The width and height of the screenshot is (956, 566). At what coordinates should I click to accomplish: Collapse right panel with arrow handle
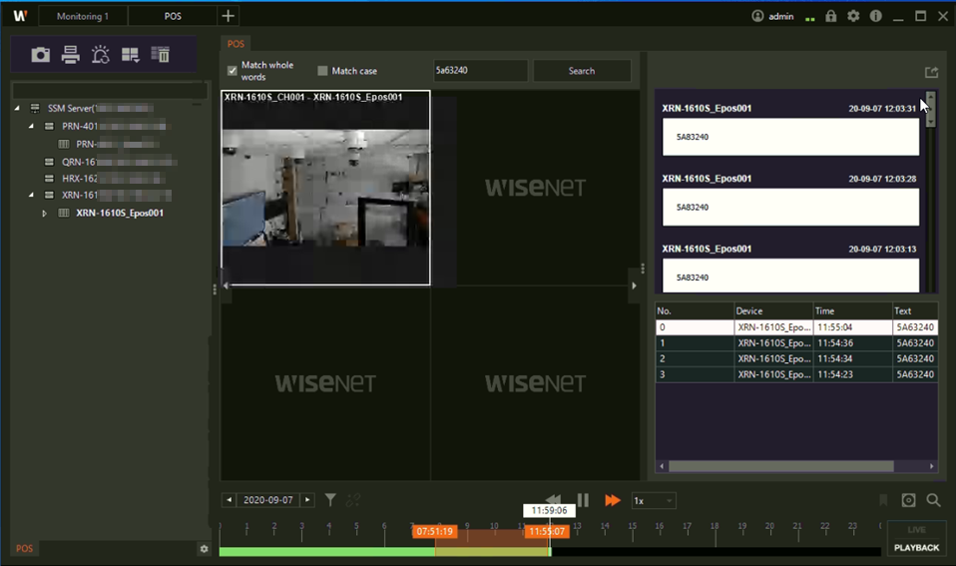(x=634, y=285)
